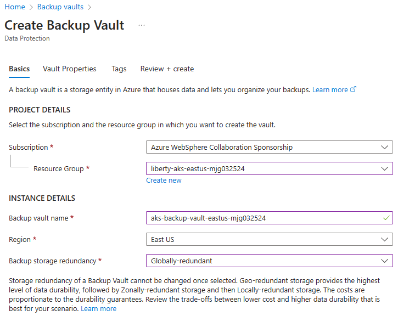Open the East US region dropdown
This screenshot has width=398, height=316.
(x=270, y=239)
